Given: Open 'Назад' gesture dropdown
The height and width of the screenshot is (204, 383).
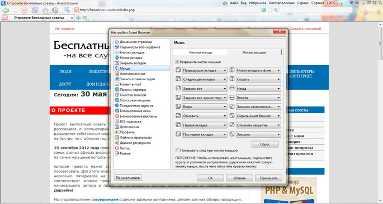Looking at the screenshot, I should click(x=258, y=89).
